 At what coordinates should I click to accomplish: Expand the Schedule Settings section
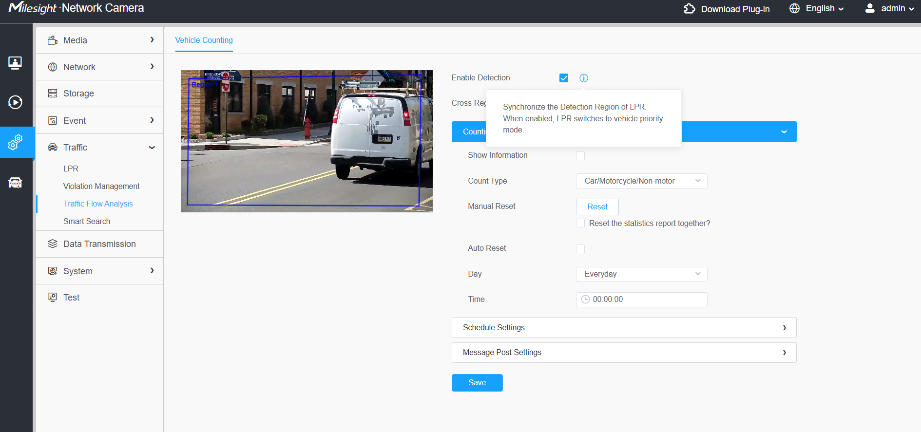tap(624, 328)
